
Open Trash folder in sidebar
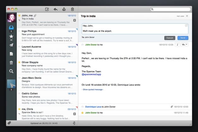11,63
